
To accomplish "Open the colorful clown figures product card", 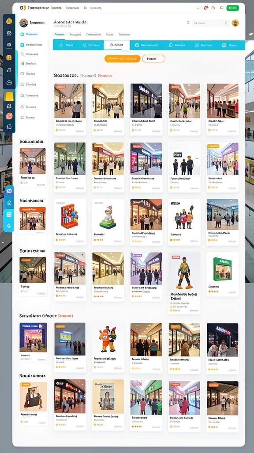I will point(108,348).
